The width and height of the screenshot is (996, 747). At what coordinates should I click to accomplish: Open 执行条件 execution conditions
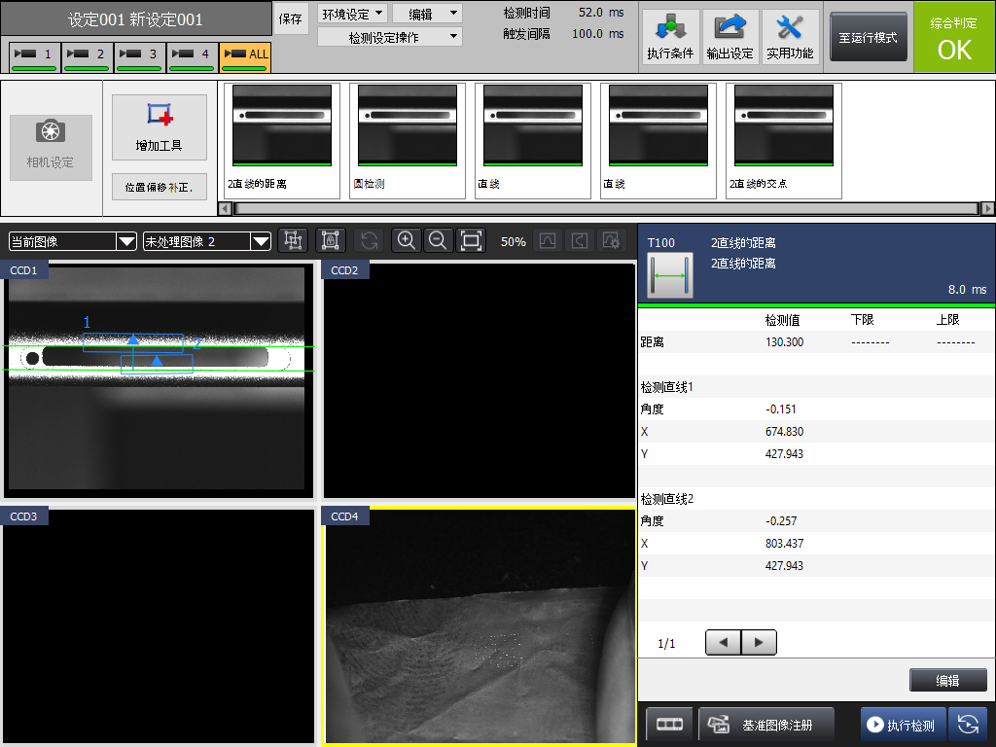coord(669,38)
